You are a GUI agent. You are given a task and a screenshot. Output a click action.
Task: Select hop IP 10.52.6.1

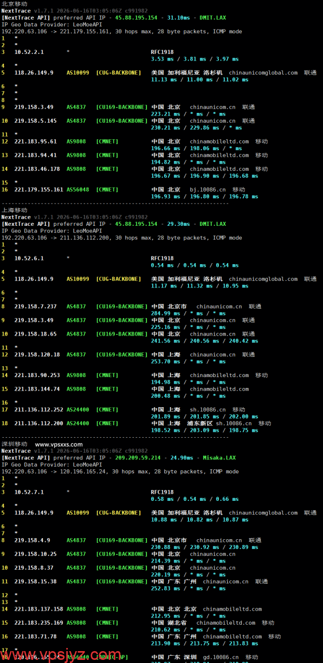pos(29,258)
